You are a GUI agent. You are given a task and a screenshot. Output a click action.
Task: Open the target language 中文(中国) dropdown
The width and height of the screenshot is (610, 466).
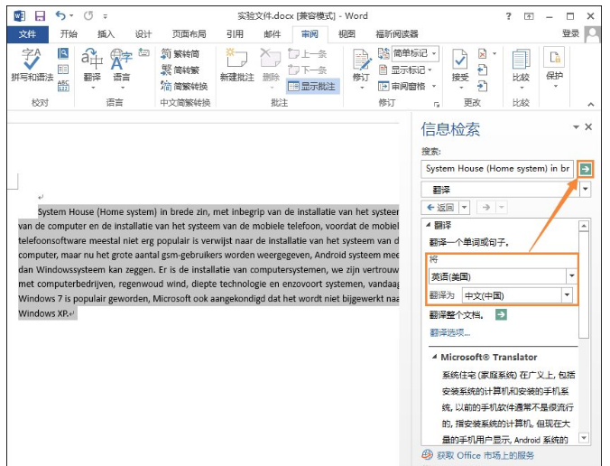pos(567,295)
